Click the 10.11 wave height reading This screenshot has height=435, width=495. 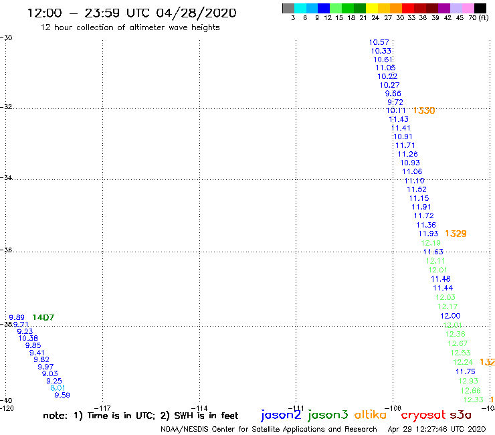pyautogui.click(x=396, y=110)
